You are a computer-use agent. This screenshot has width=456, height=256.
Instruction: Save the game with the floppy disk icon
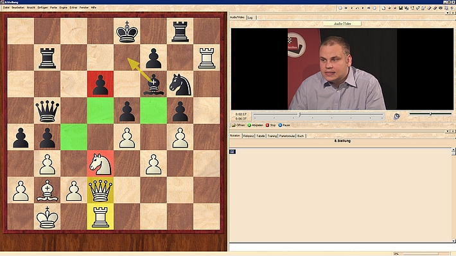tap(401, 8)
